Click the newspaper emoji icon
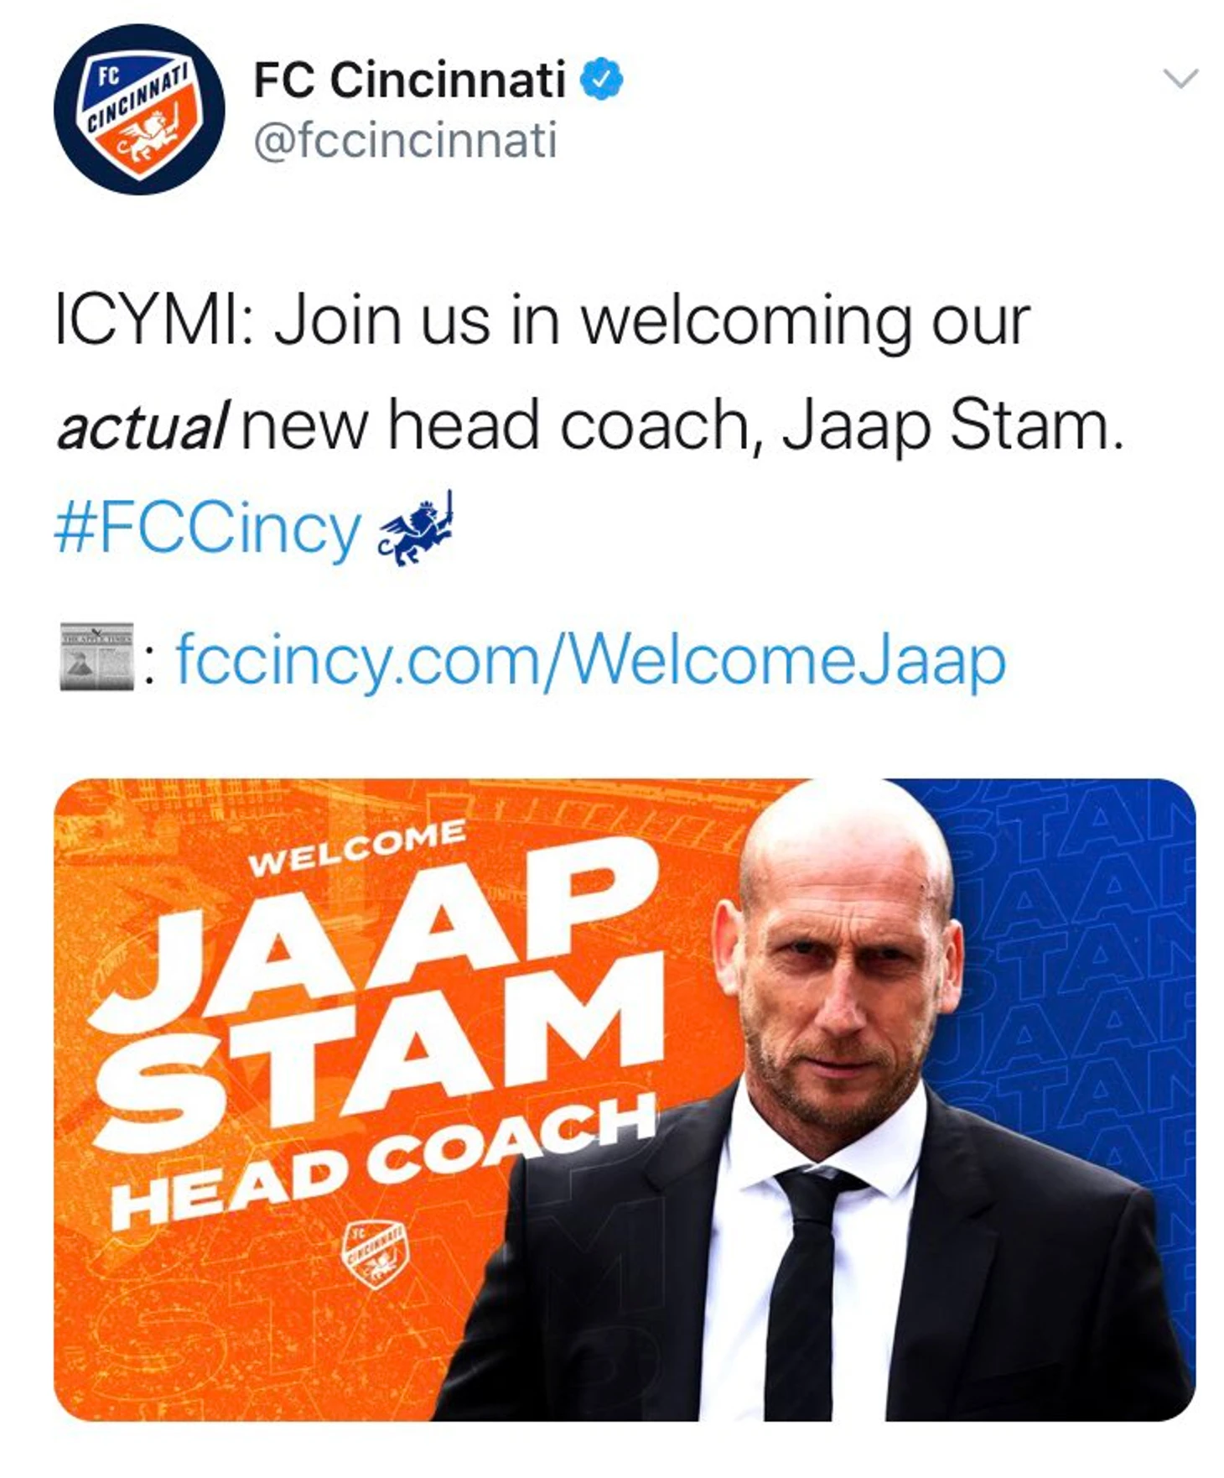Viewport: 1224px width, 1478px height. pyautogui.click(x=97, y=657)
